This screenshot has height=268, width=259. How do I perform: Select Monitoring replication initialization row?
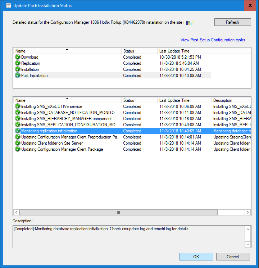click(132, 131)
